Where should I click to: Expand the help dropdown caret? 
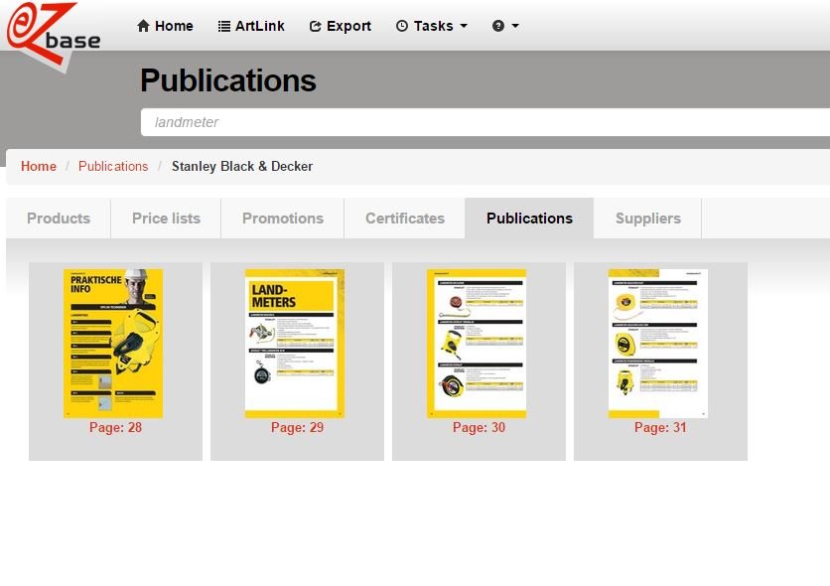[x=515, y=26]
